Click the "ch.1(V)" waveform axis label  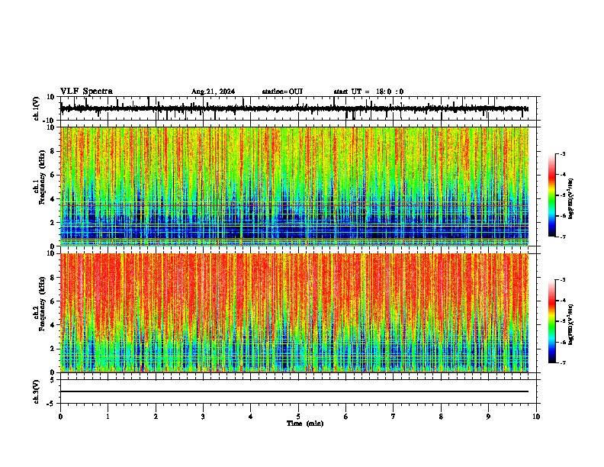tap(37, 108)
